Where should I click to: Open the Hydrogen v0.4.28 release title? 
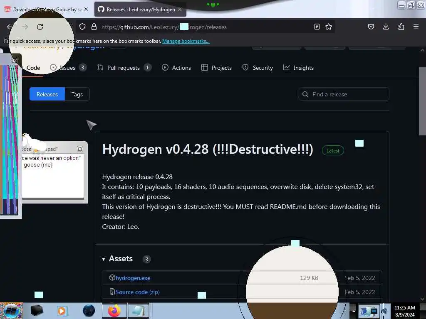point(208,149)
